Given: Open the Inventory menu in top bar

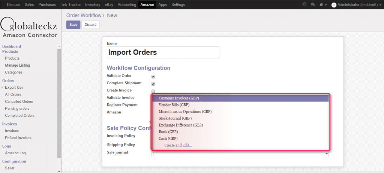Looking at the screenshot, I should point(92,4).
